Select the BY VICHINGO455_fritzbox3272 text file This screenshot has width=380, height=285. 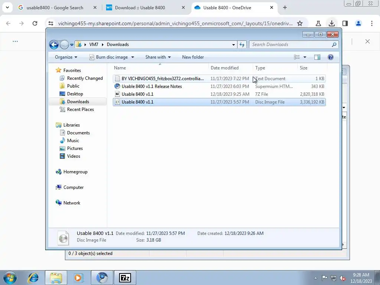click(219, 79)
